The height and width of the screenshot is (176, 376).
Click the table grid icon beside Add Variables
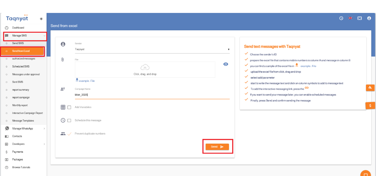pos(63,107)
